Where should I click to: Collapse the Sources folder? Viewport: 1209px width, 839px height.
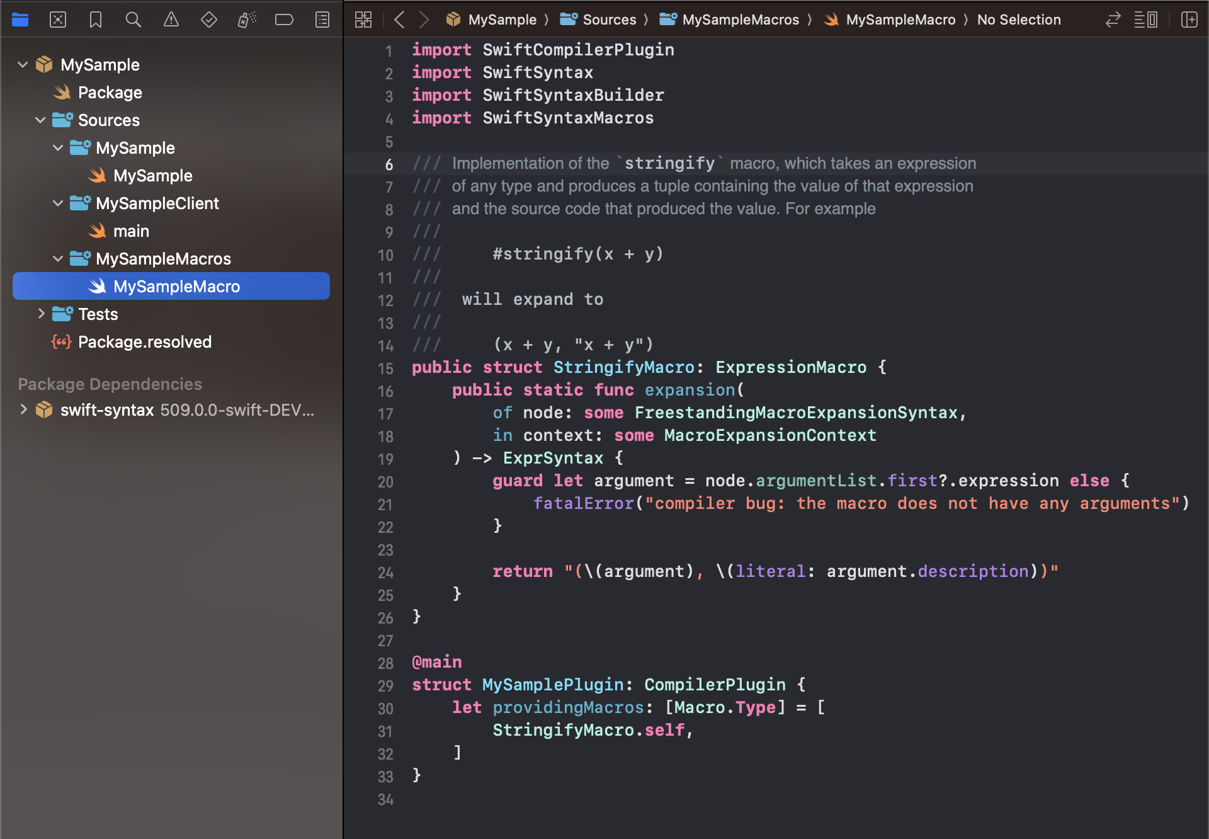coord(41,120)
